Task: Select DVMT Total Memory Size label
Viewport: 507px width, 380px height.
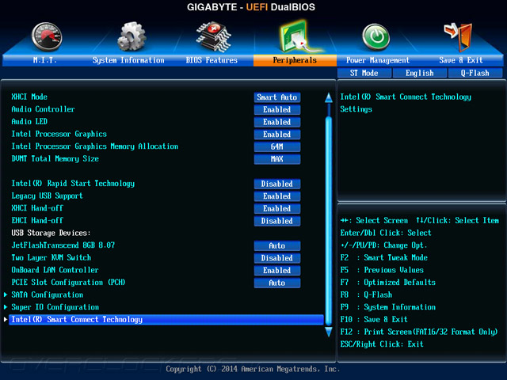Action: pos(55,158)
